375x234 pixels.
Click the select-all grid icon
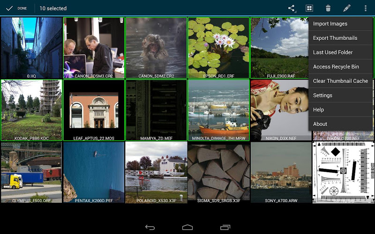click(309, 8)
